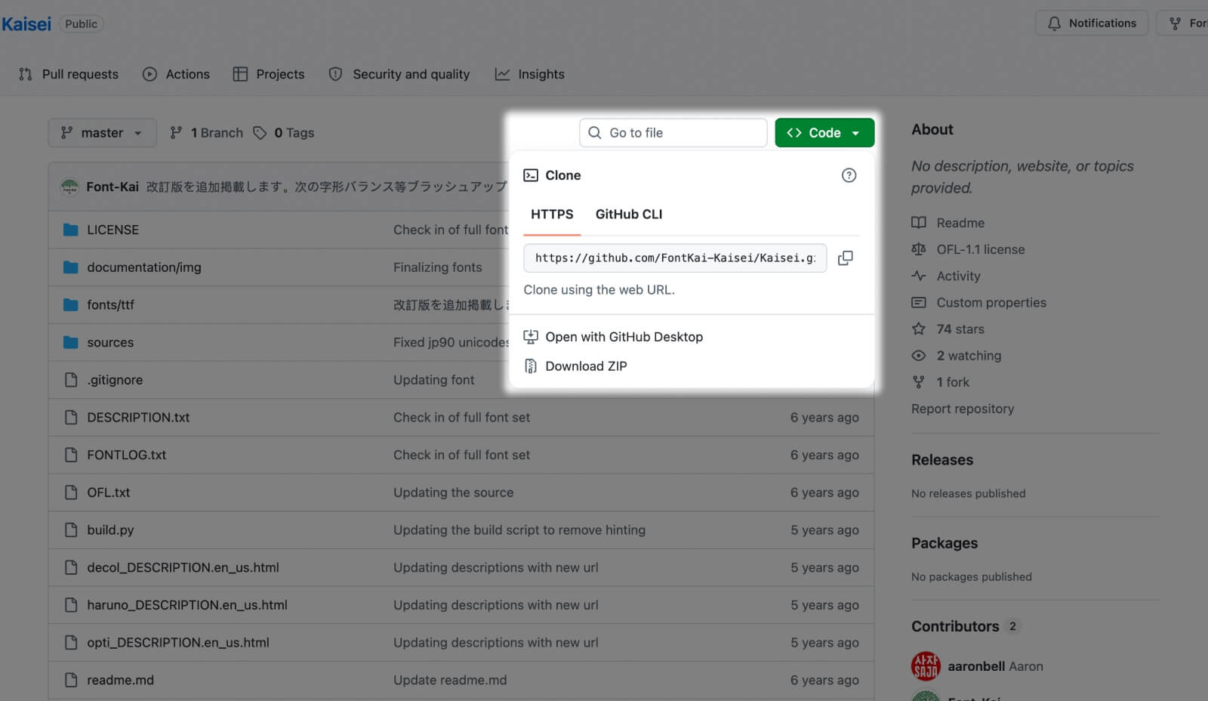Switch branch using the master dropdown

(102, 133)
